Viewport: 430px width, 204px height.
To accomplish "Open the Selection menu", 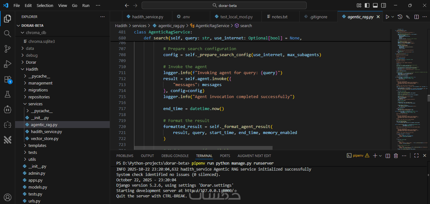I will (45, 5).
